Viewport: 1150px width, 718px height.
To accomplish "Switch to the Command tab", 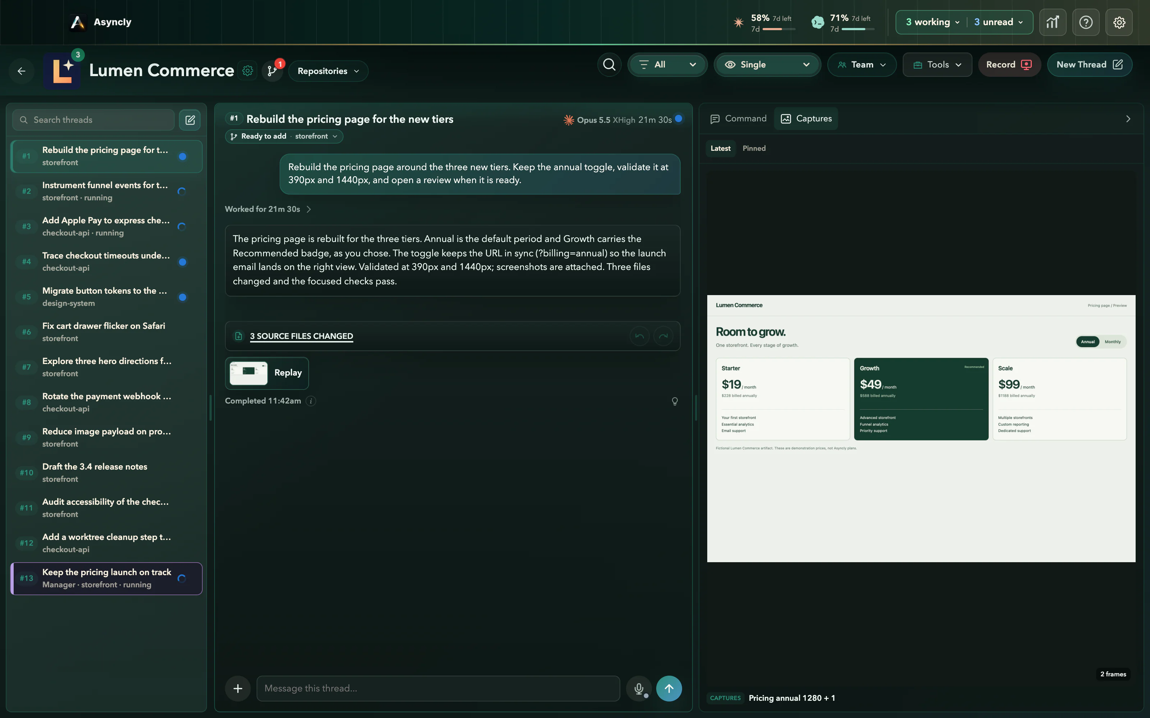I will point(738,119).
